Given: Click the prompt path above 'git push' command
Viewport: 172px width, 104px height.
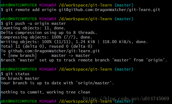Looking at the screenshot, I should [x=85, y=19].
